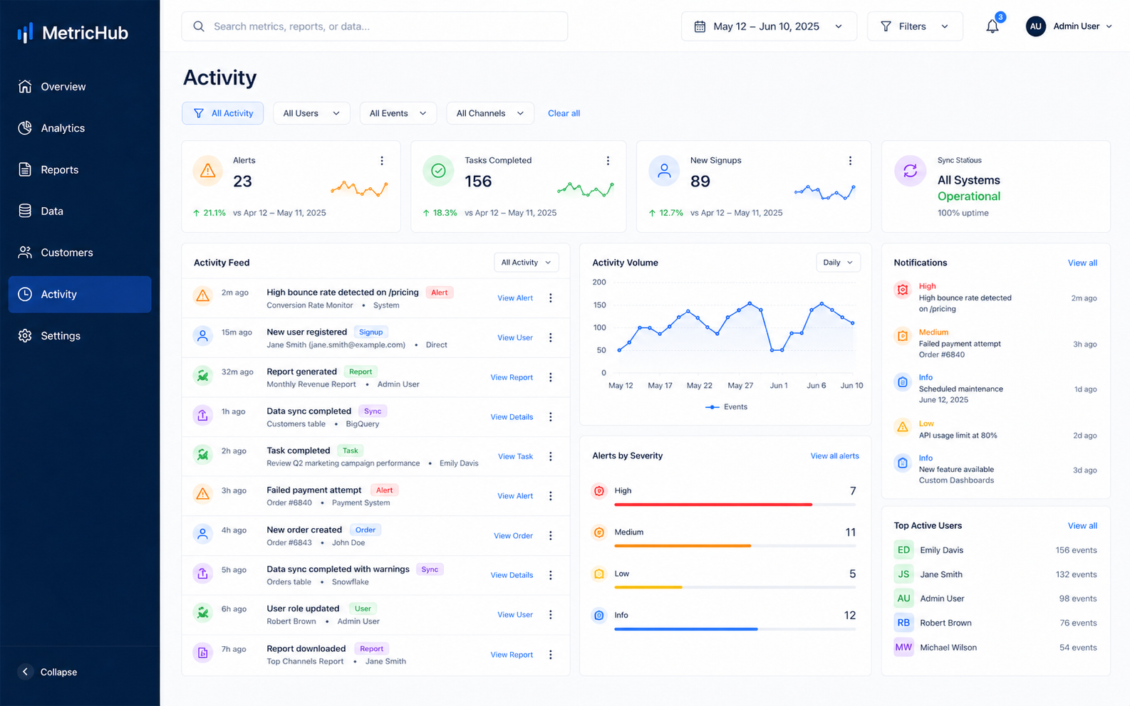This screenshot has height=706, width=1130.
Task: Click the High severity alert icon
Action: click(x=599, y=491)
